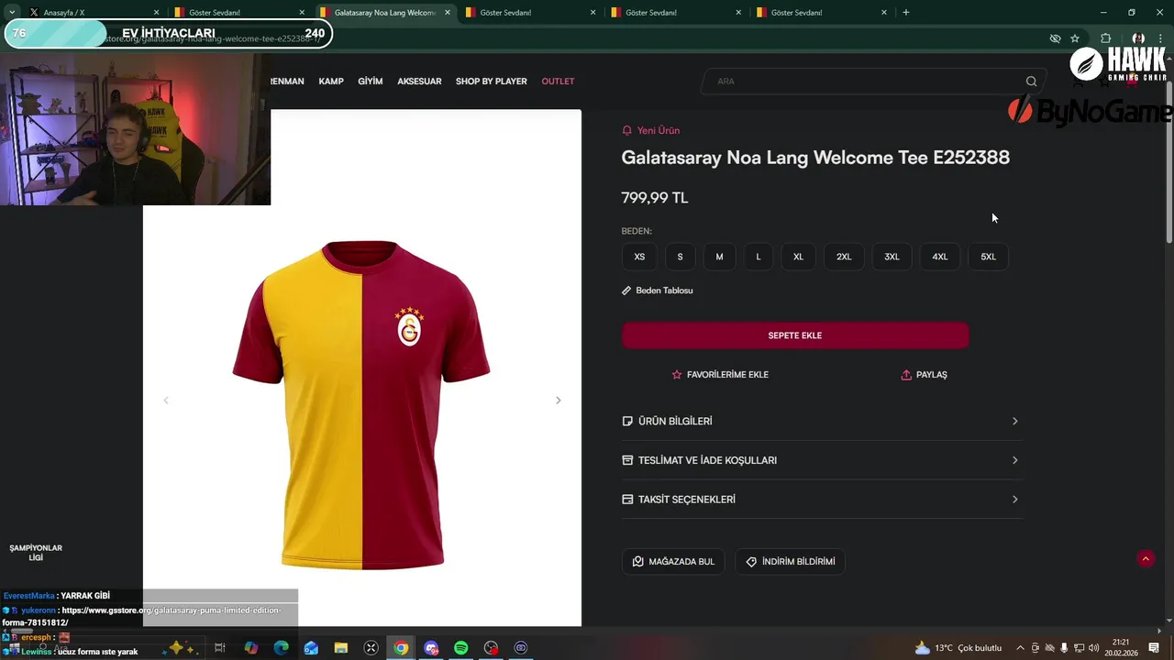
Task: Go to the next product image arrow
Action: coord(558,401)
